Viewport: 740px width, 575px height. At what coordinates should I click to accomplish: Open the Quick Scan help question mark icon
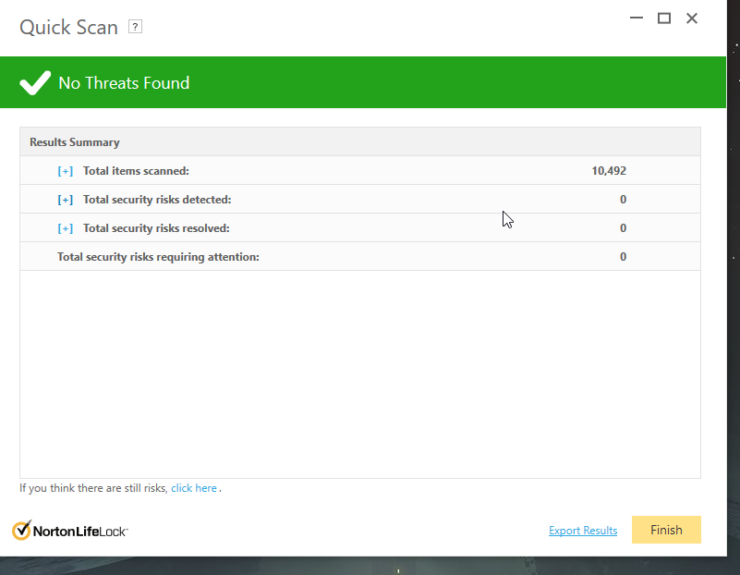(135, 27)
